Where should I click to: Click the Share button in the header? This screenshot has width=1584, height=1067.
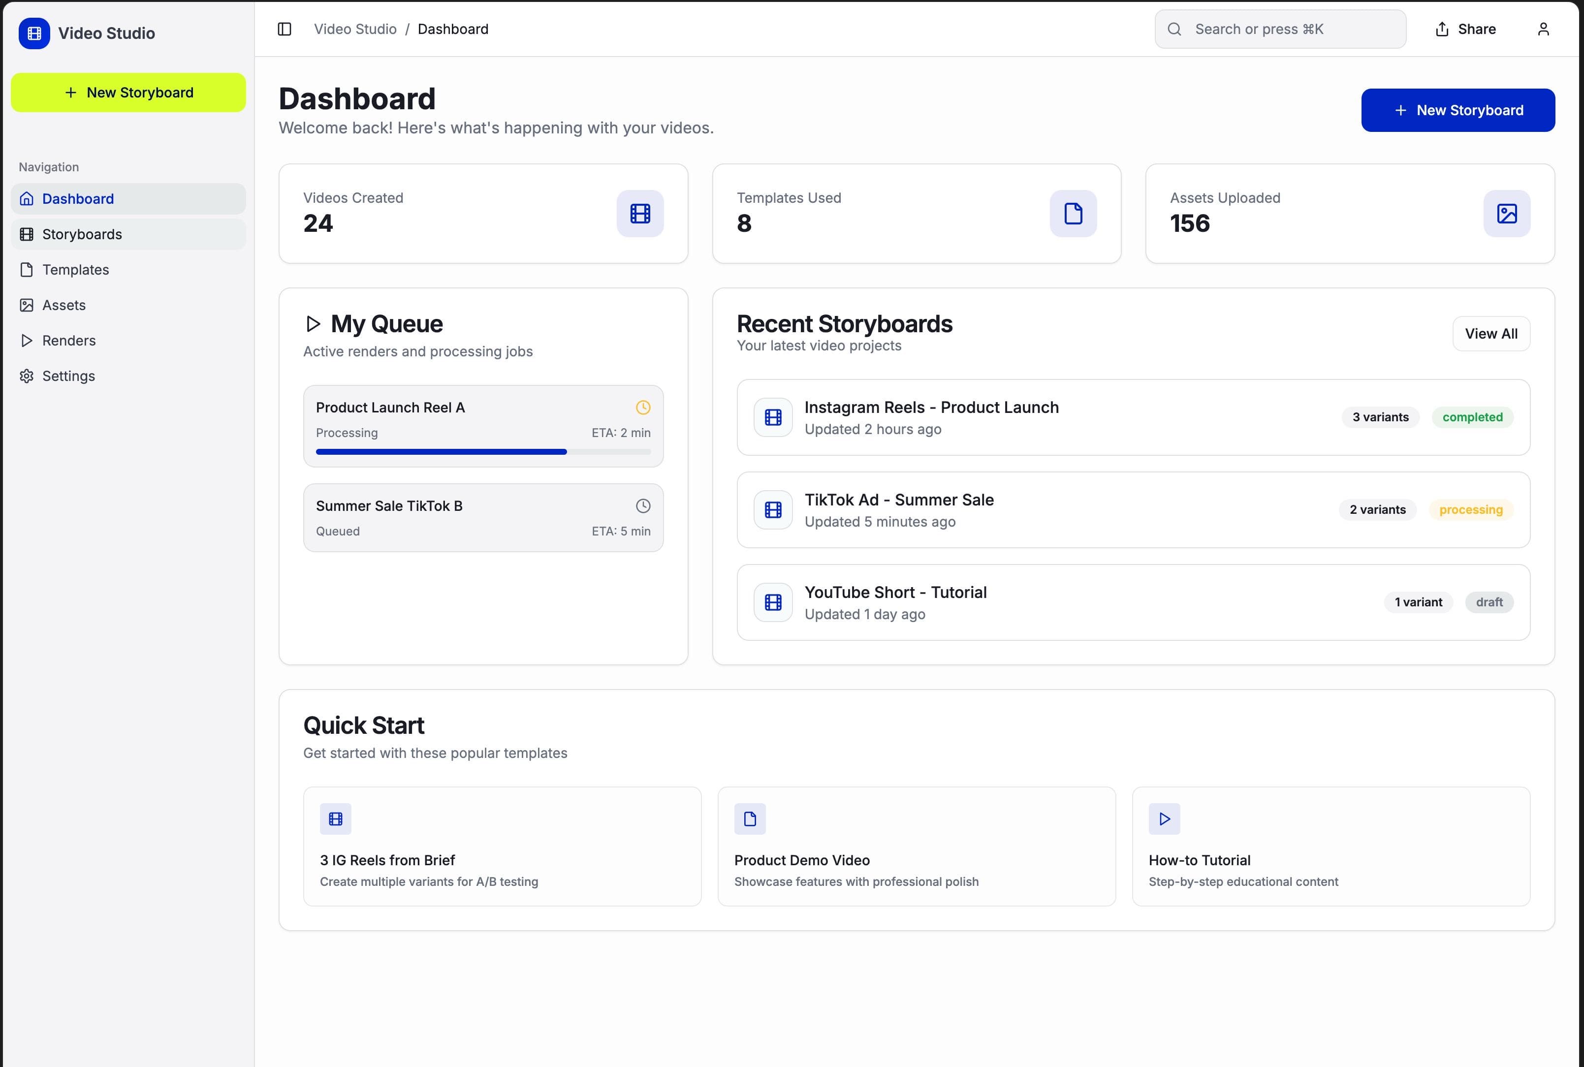[1465, 29]
